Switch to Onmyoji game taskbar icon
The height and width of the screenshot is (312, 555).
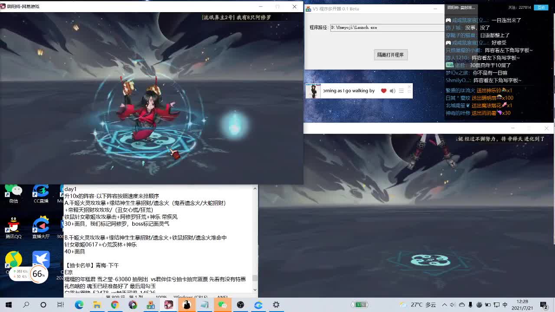coord(169,305)
